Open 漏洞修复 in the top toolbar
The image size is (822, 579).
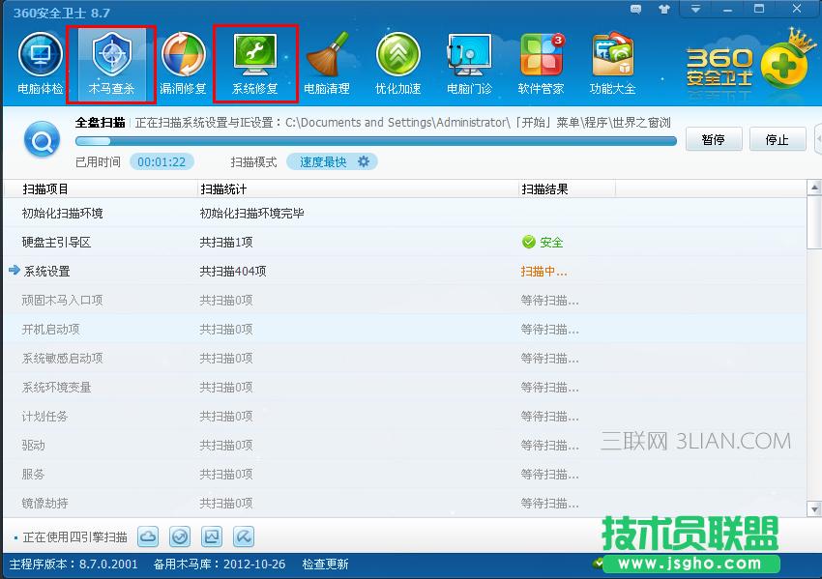pyautogui.click(x=183, y=64)
